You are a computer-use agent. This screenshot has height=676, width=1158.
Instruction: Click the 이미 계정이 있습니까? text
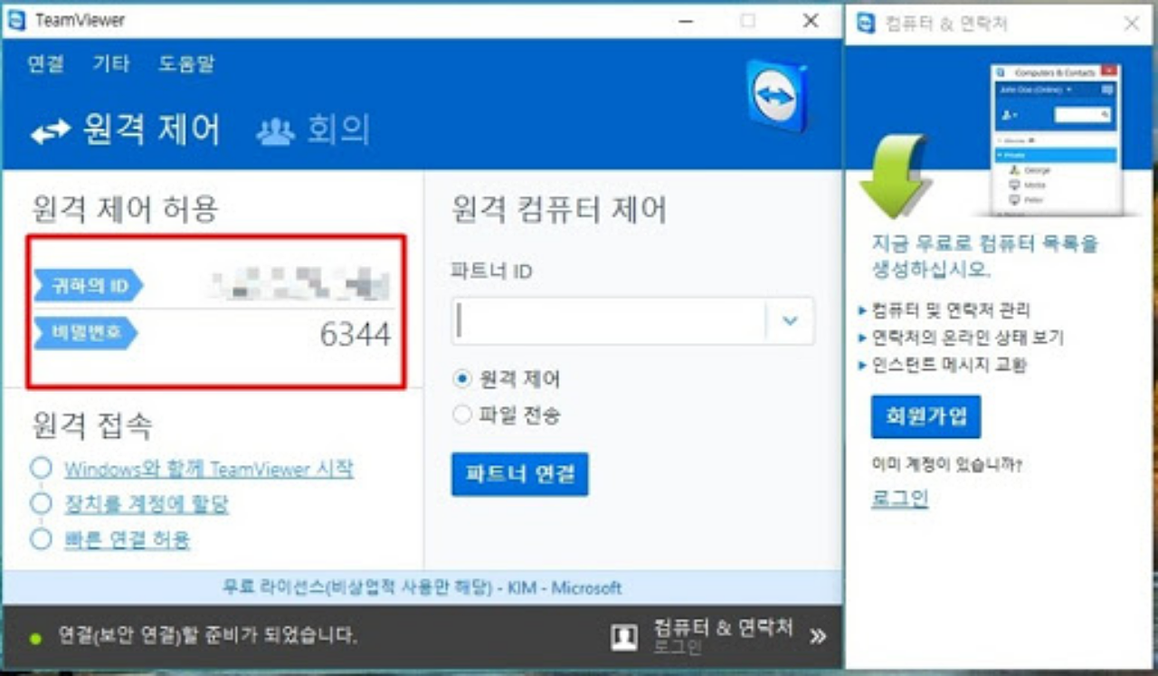pos(947,466)
